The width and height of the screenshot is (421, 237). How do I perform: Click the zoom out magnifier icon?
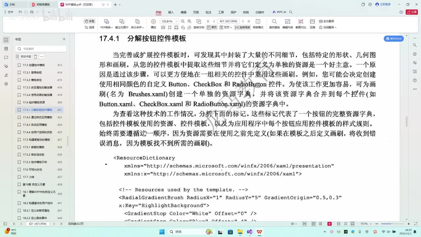click(183, 21)
